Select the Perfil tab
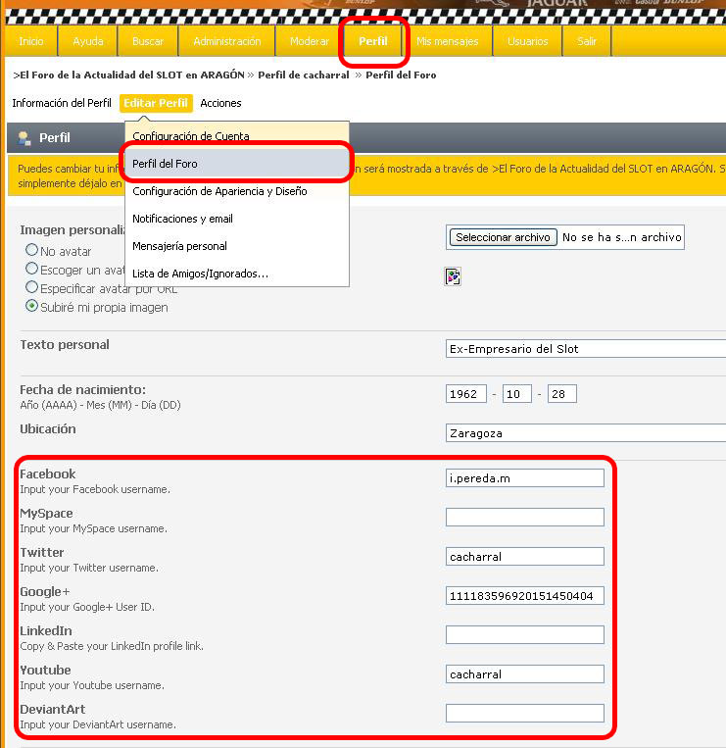Screen dimensions: 726x748 click(373, 41)
